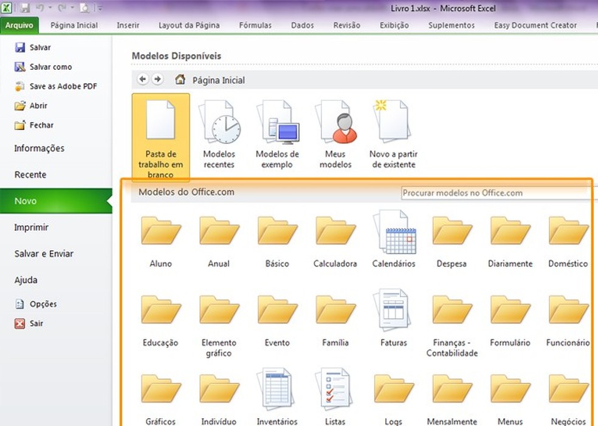Click Salvar como in the sidebar
The image size is (598, 426).
tap(50, 67)
